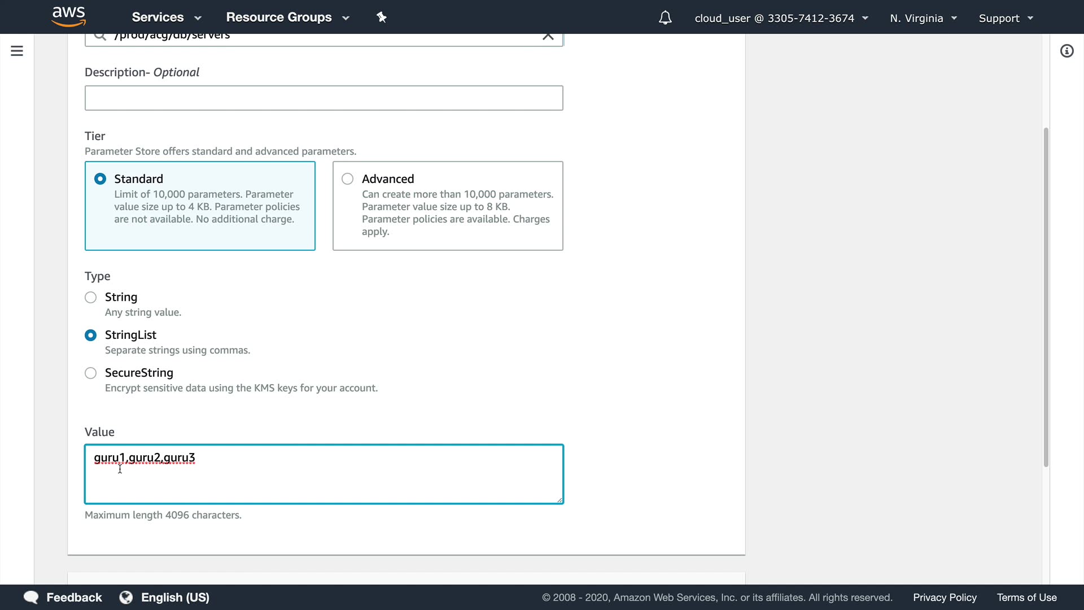Click the globe language icon
The image size is (1084, 610).
point(126,597)
